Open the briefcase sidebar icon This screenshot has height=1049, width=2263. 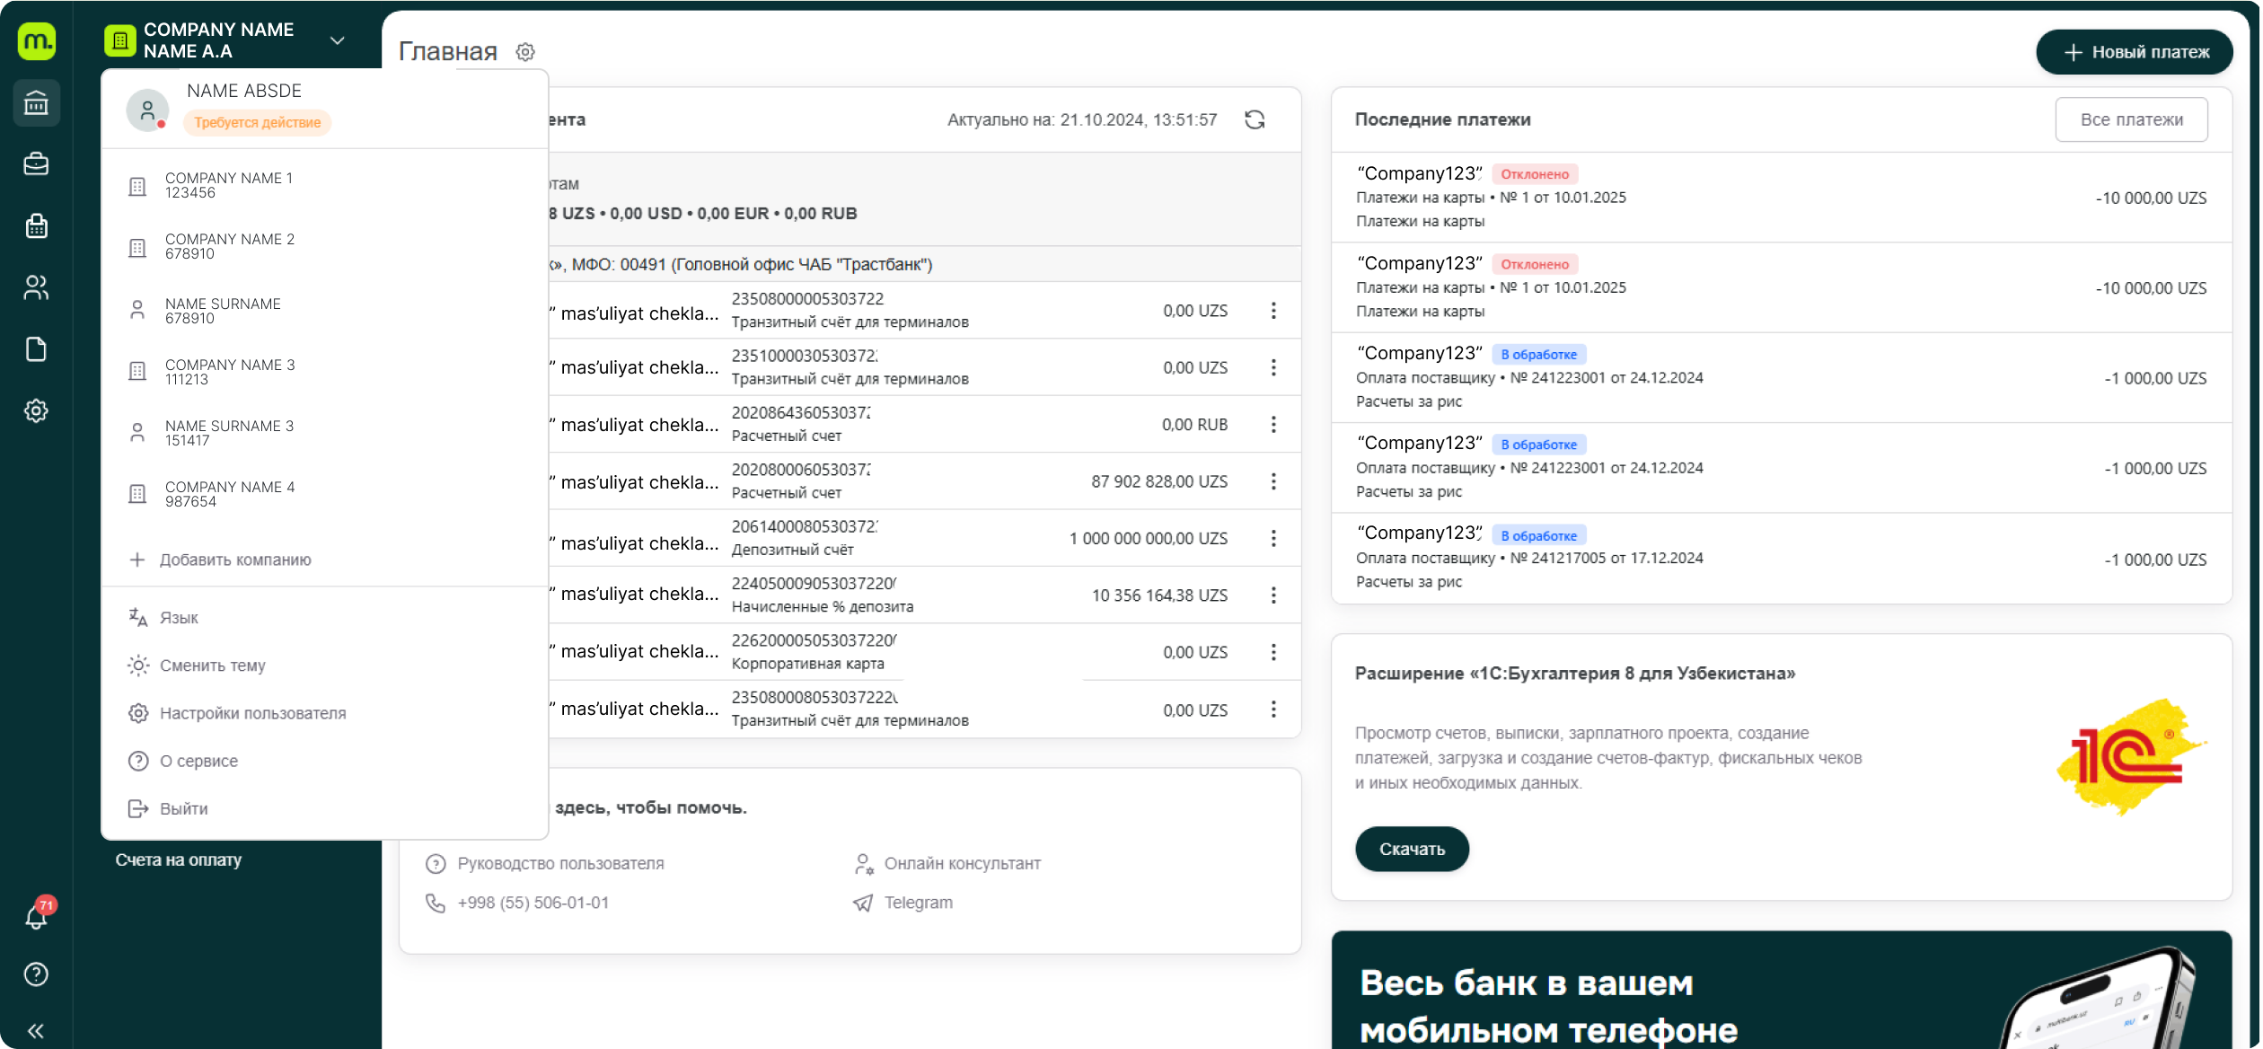[36, 164]
